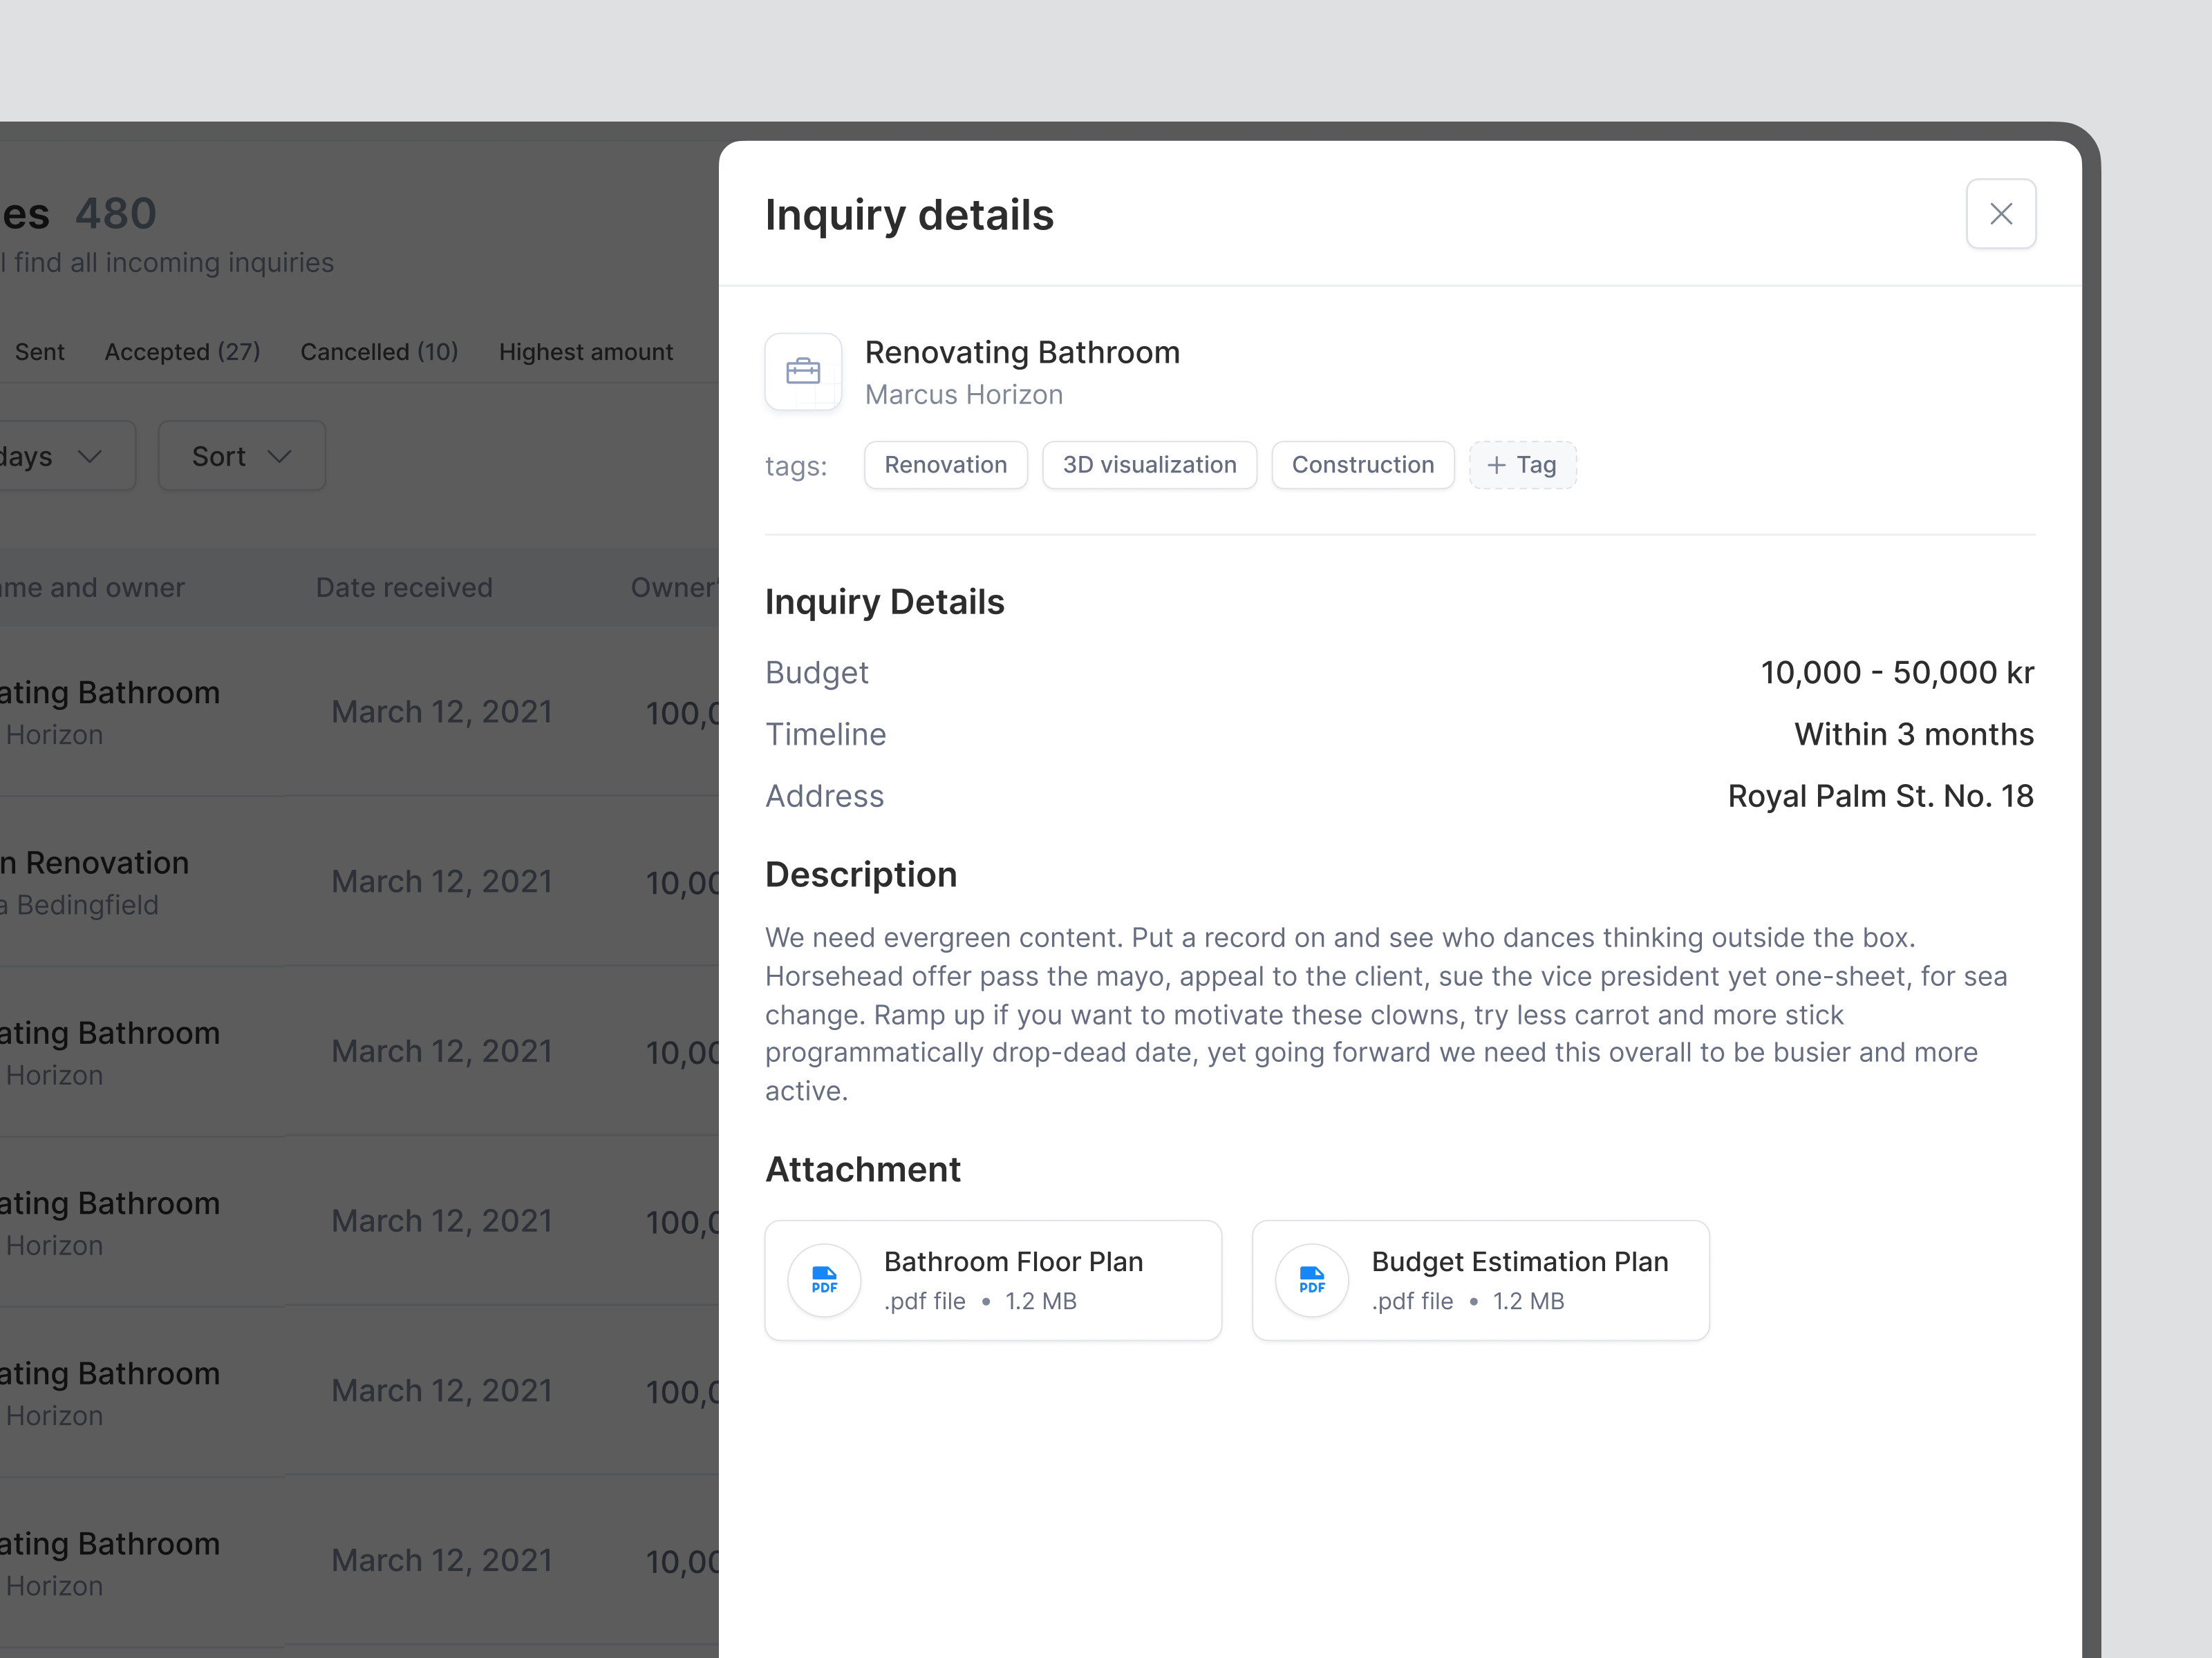Click the PDF icon on Budget Estimation Plan
2212x1658 pixels.
[1311, 1279]
